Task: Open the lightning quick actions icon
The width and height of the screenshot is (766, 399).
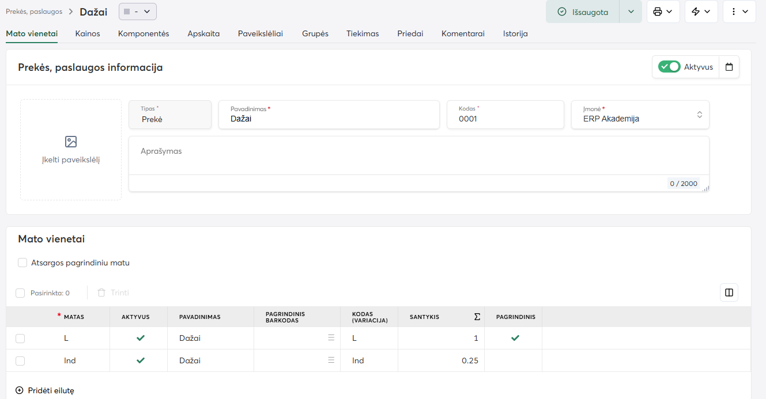Action: (x=701, y=12)
